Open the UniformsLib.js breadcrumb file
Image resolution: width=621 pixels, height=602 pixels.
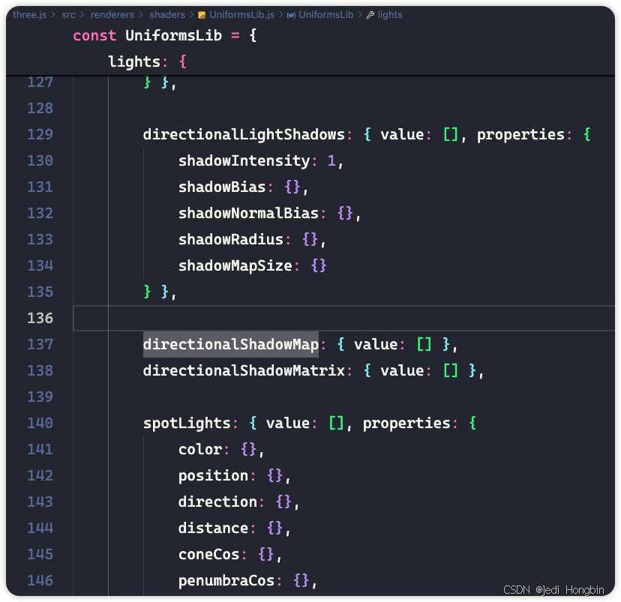(241, 15)
